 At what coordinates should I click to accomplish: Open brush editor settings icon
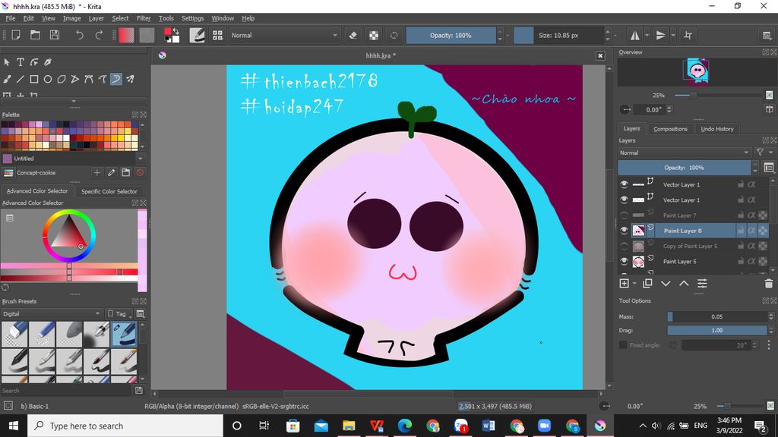197,35
